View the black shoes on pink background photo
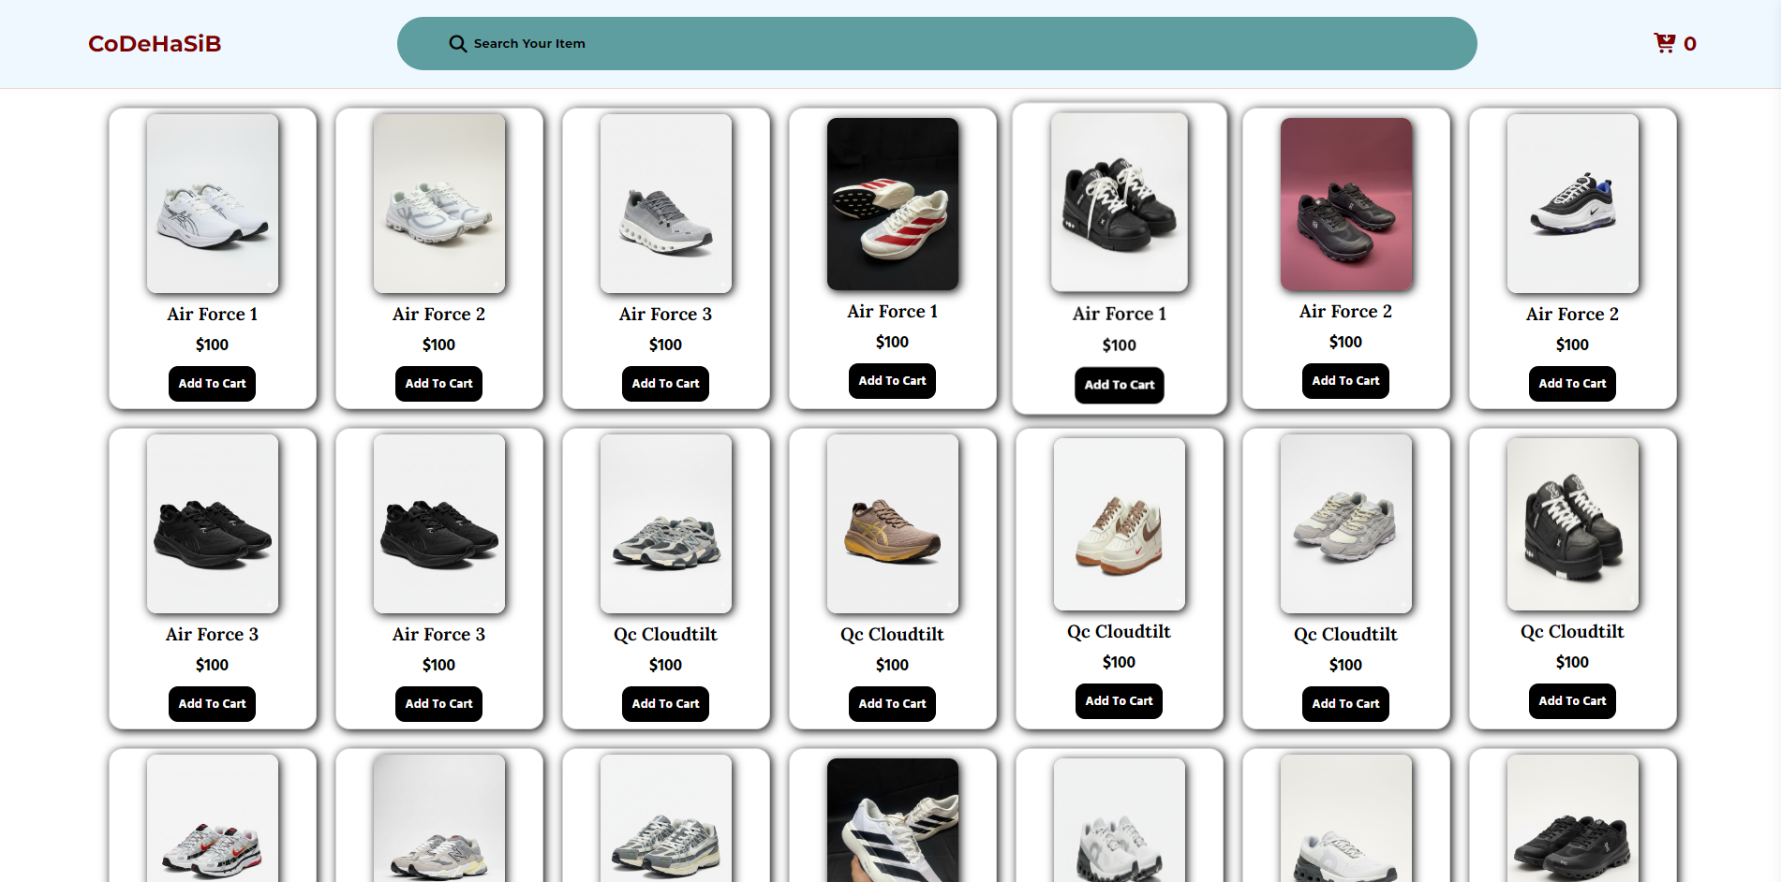The image size is (1781, 882). pos(1345,203)
